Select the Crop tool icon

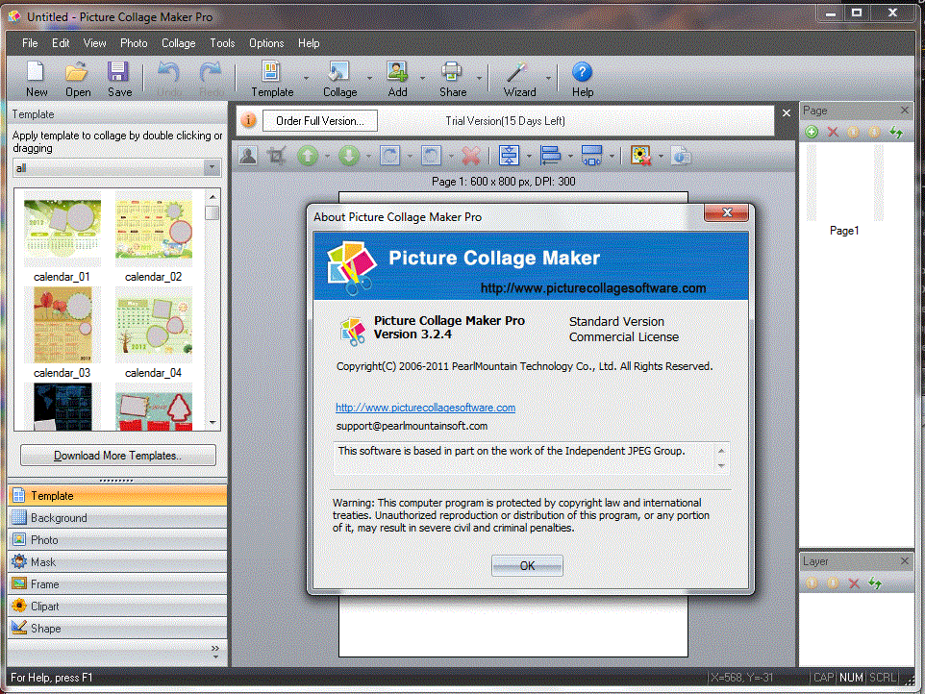point(276,157)
